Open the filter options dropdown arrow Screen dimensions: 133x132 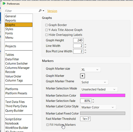point(44,11)
